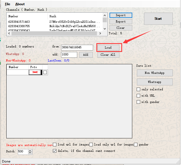Click the Batch value field

coord(23,152)
